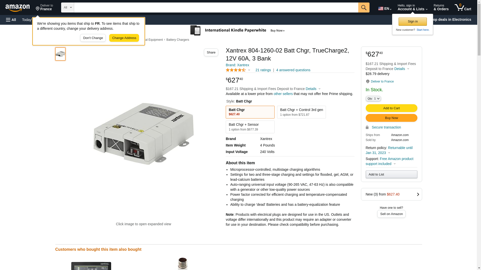Click the search input field

(216, 7)
